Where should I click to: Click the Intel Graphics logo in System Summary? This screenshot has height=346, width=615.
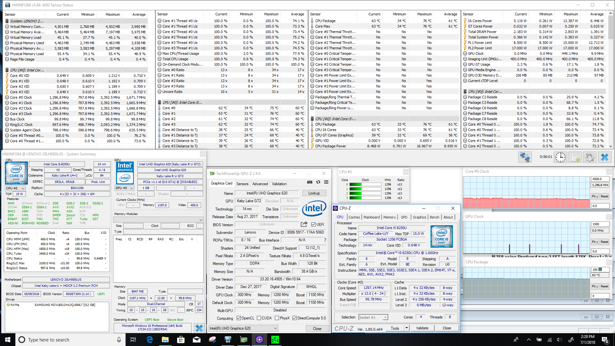pyautogui.click(x=125, y=172)
